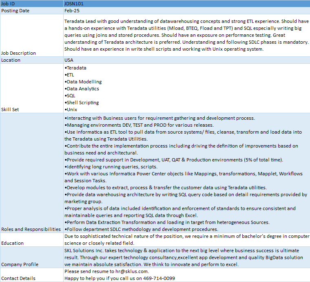Select the Unix skill entry
This screenshot has width=310, height=282.
[x=71, y=110]
